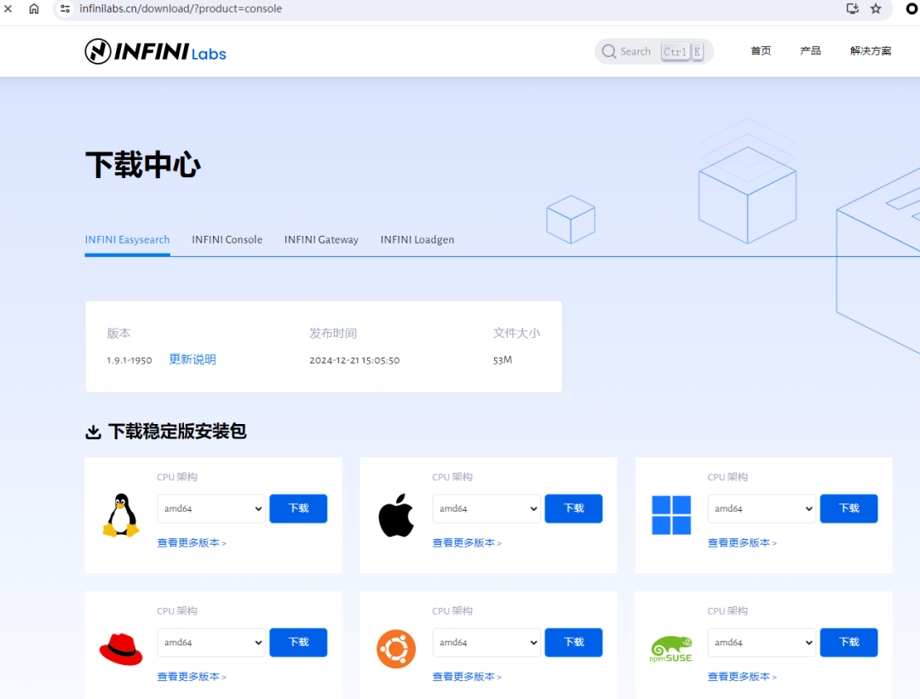Screen dimensions: 920x699
Task: Click the Red Hat logo
Action: (121, 649)
